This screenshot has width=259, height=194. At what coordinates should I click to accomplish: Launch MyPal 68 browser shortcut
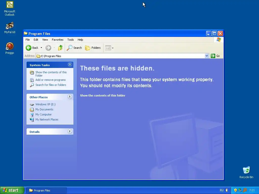click(x=10, y=28)
